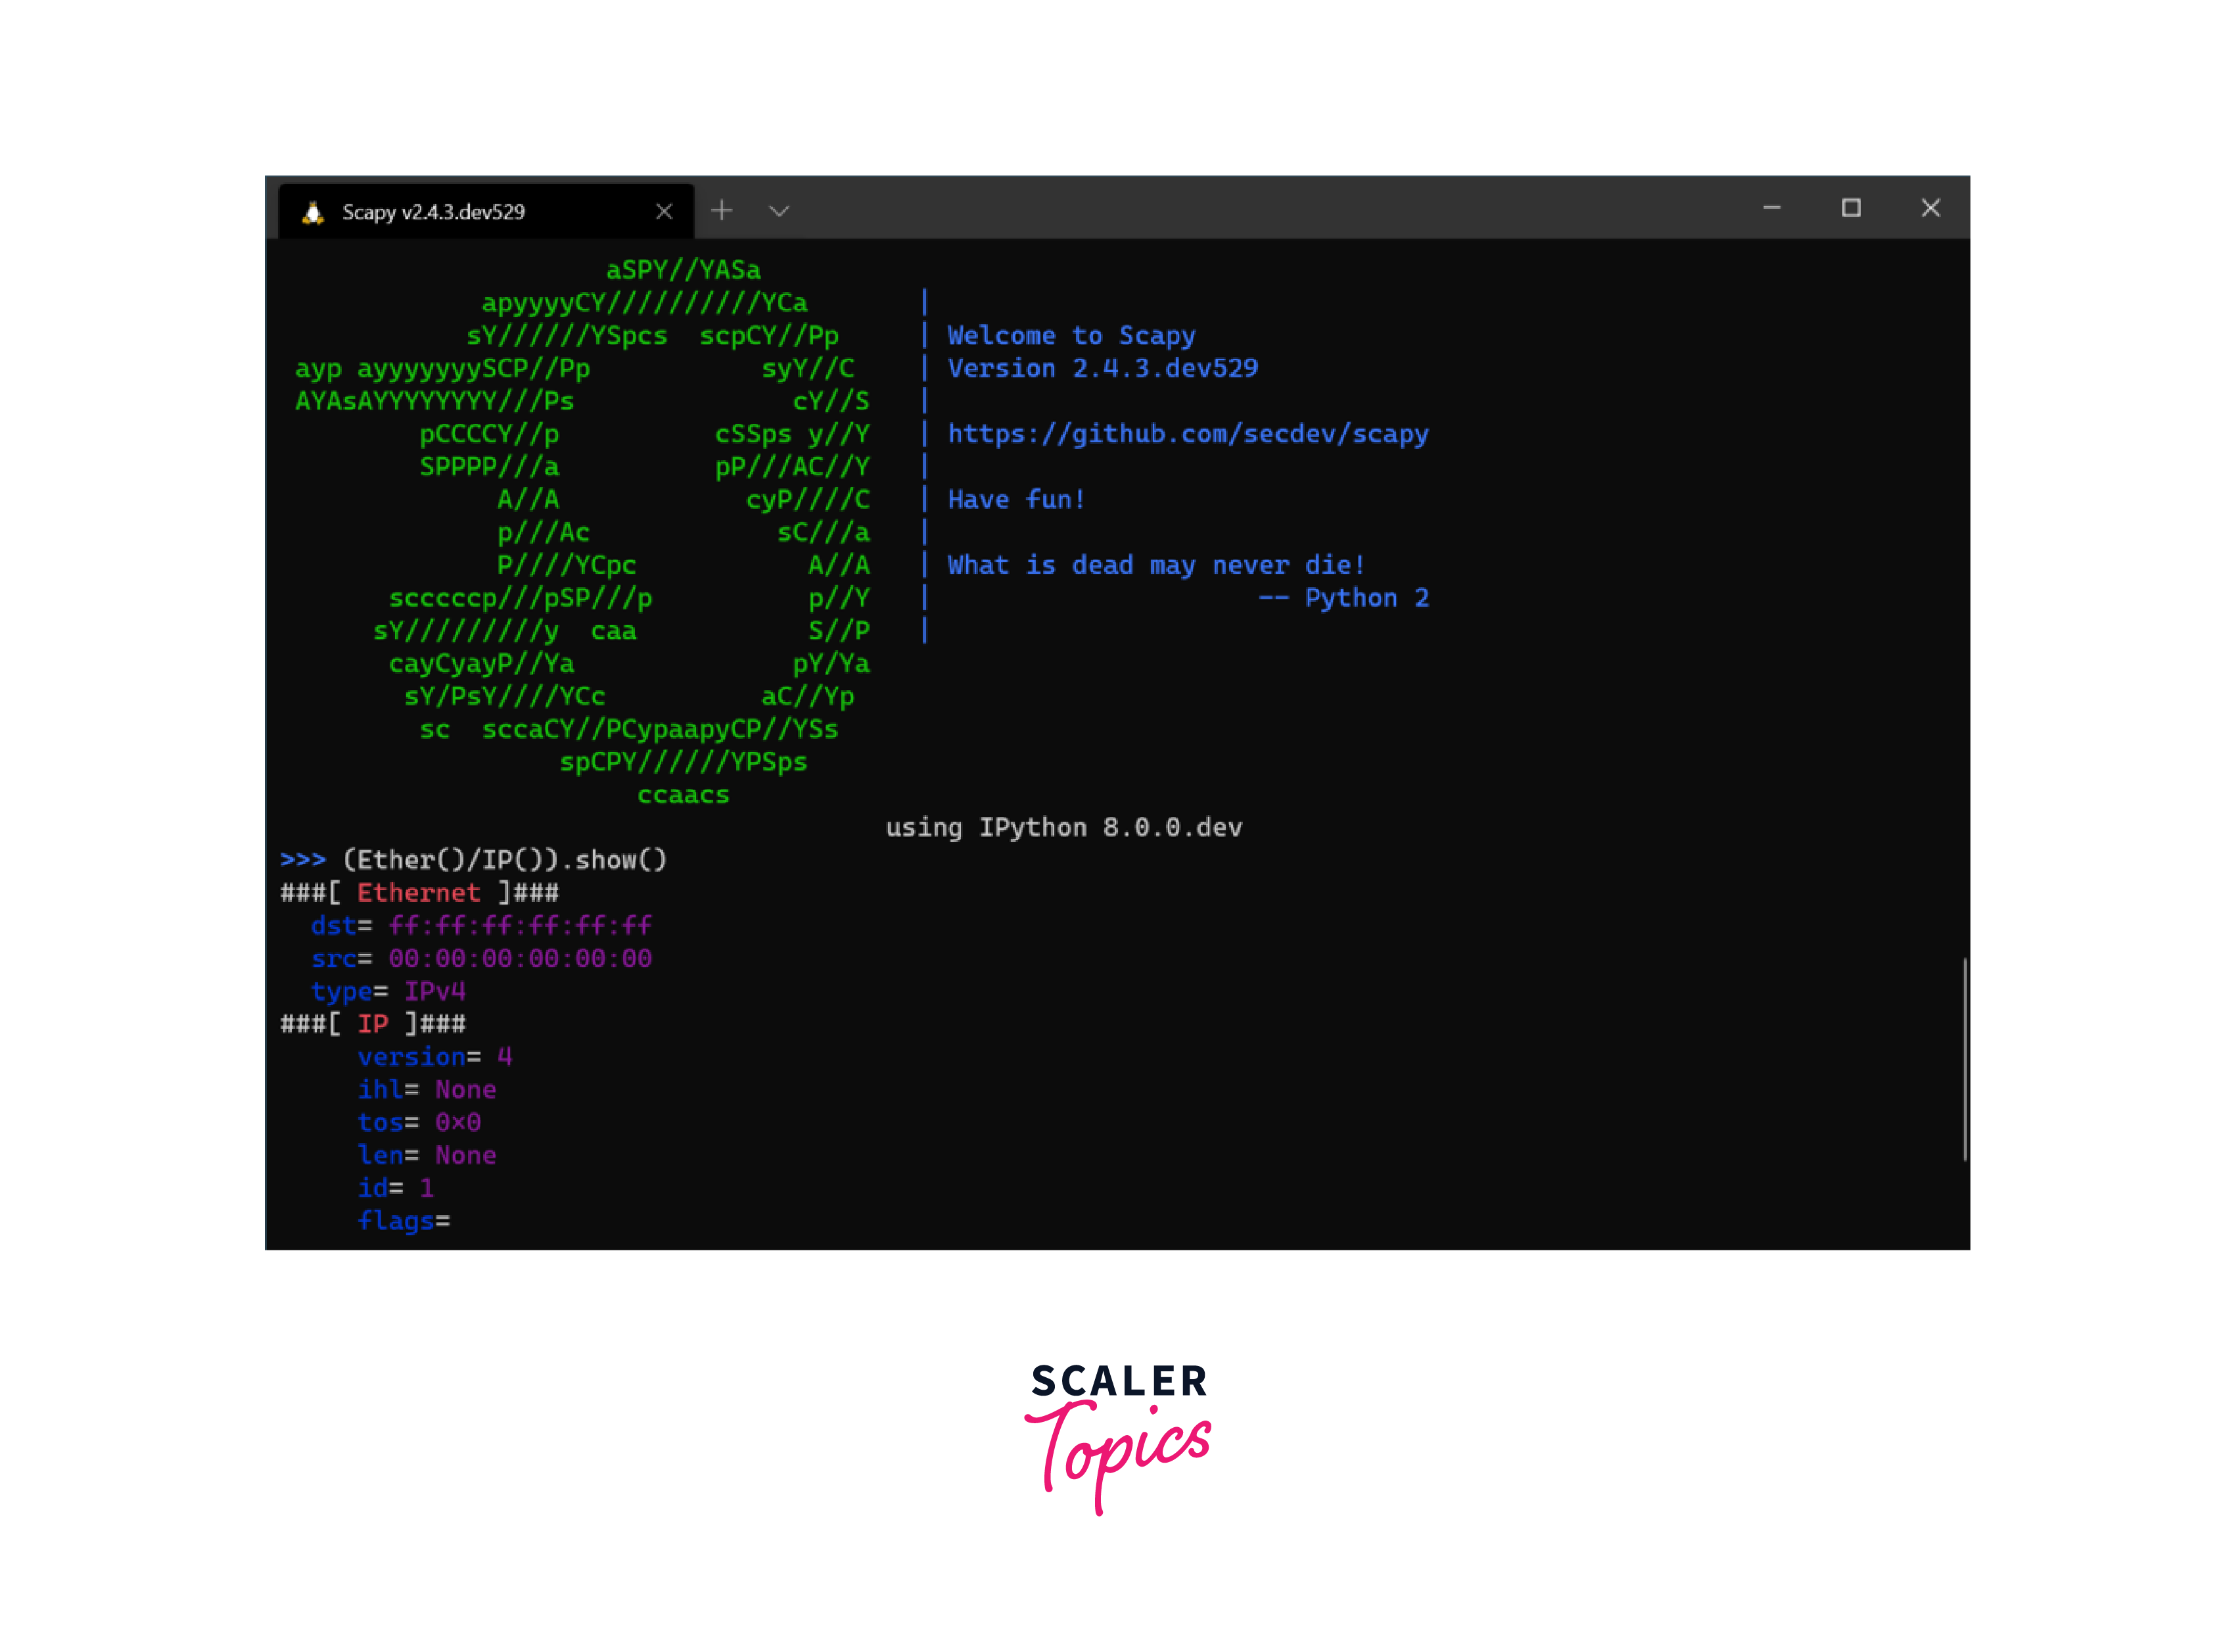Click the src 00:00:00:00:00:00 value
Image resolution: width=2236 pixels, height=1652 pixels.
(520, 959)
